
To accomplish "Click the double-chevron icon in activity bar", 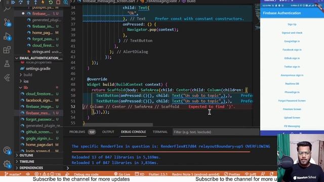I will 7,77.
